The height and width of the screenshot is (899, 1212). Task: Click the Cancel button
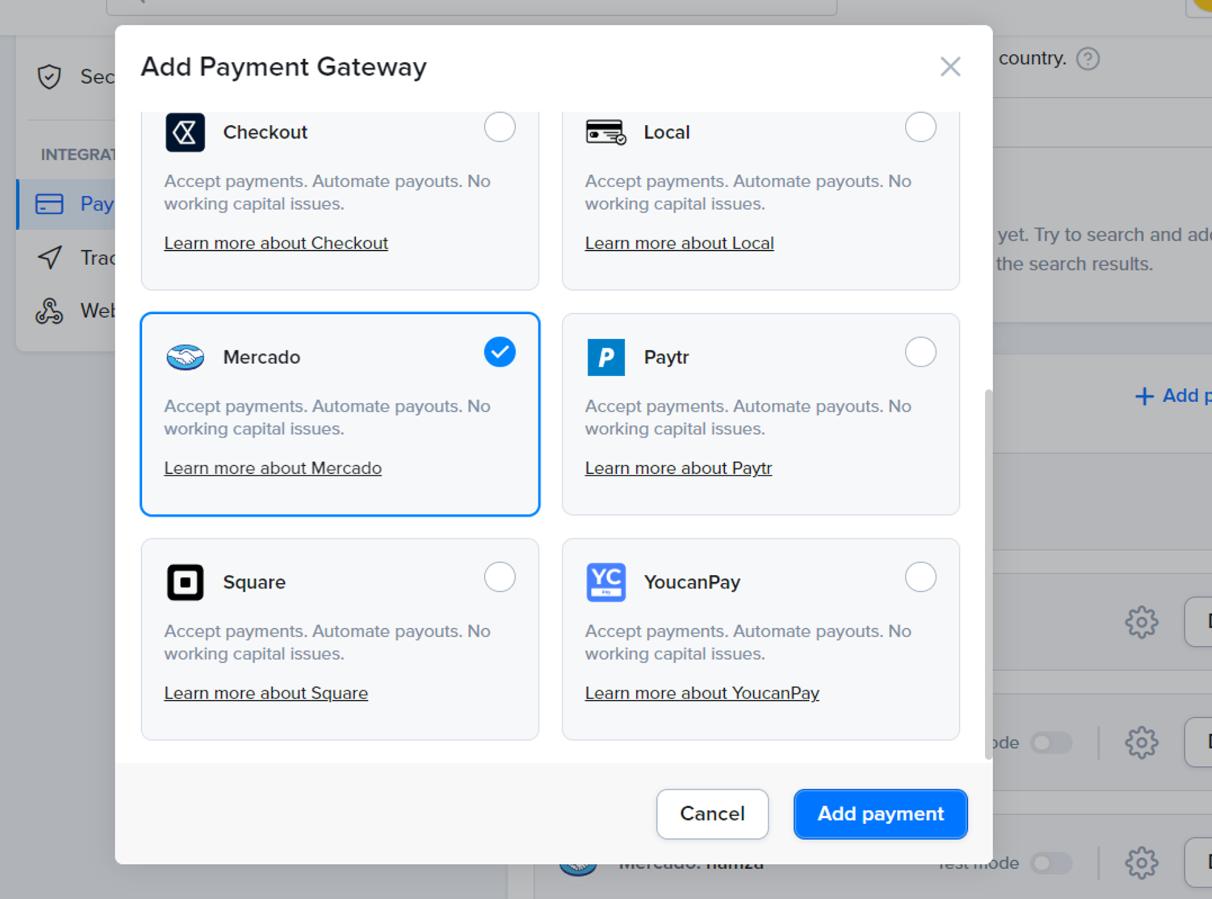pyautogui.click(x=712, y=814)
